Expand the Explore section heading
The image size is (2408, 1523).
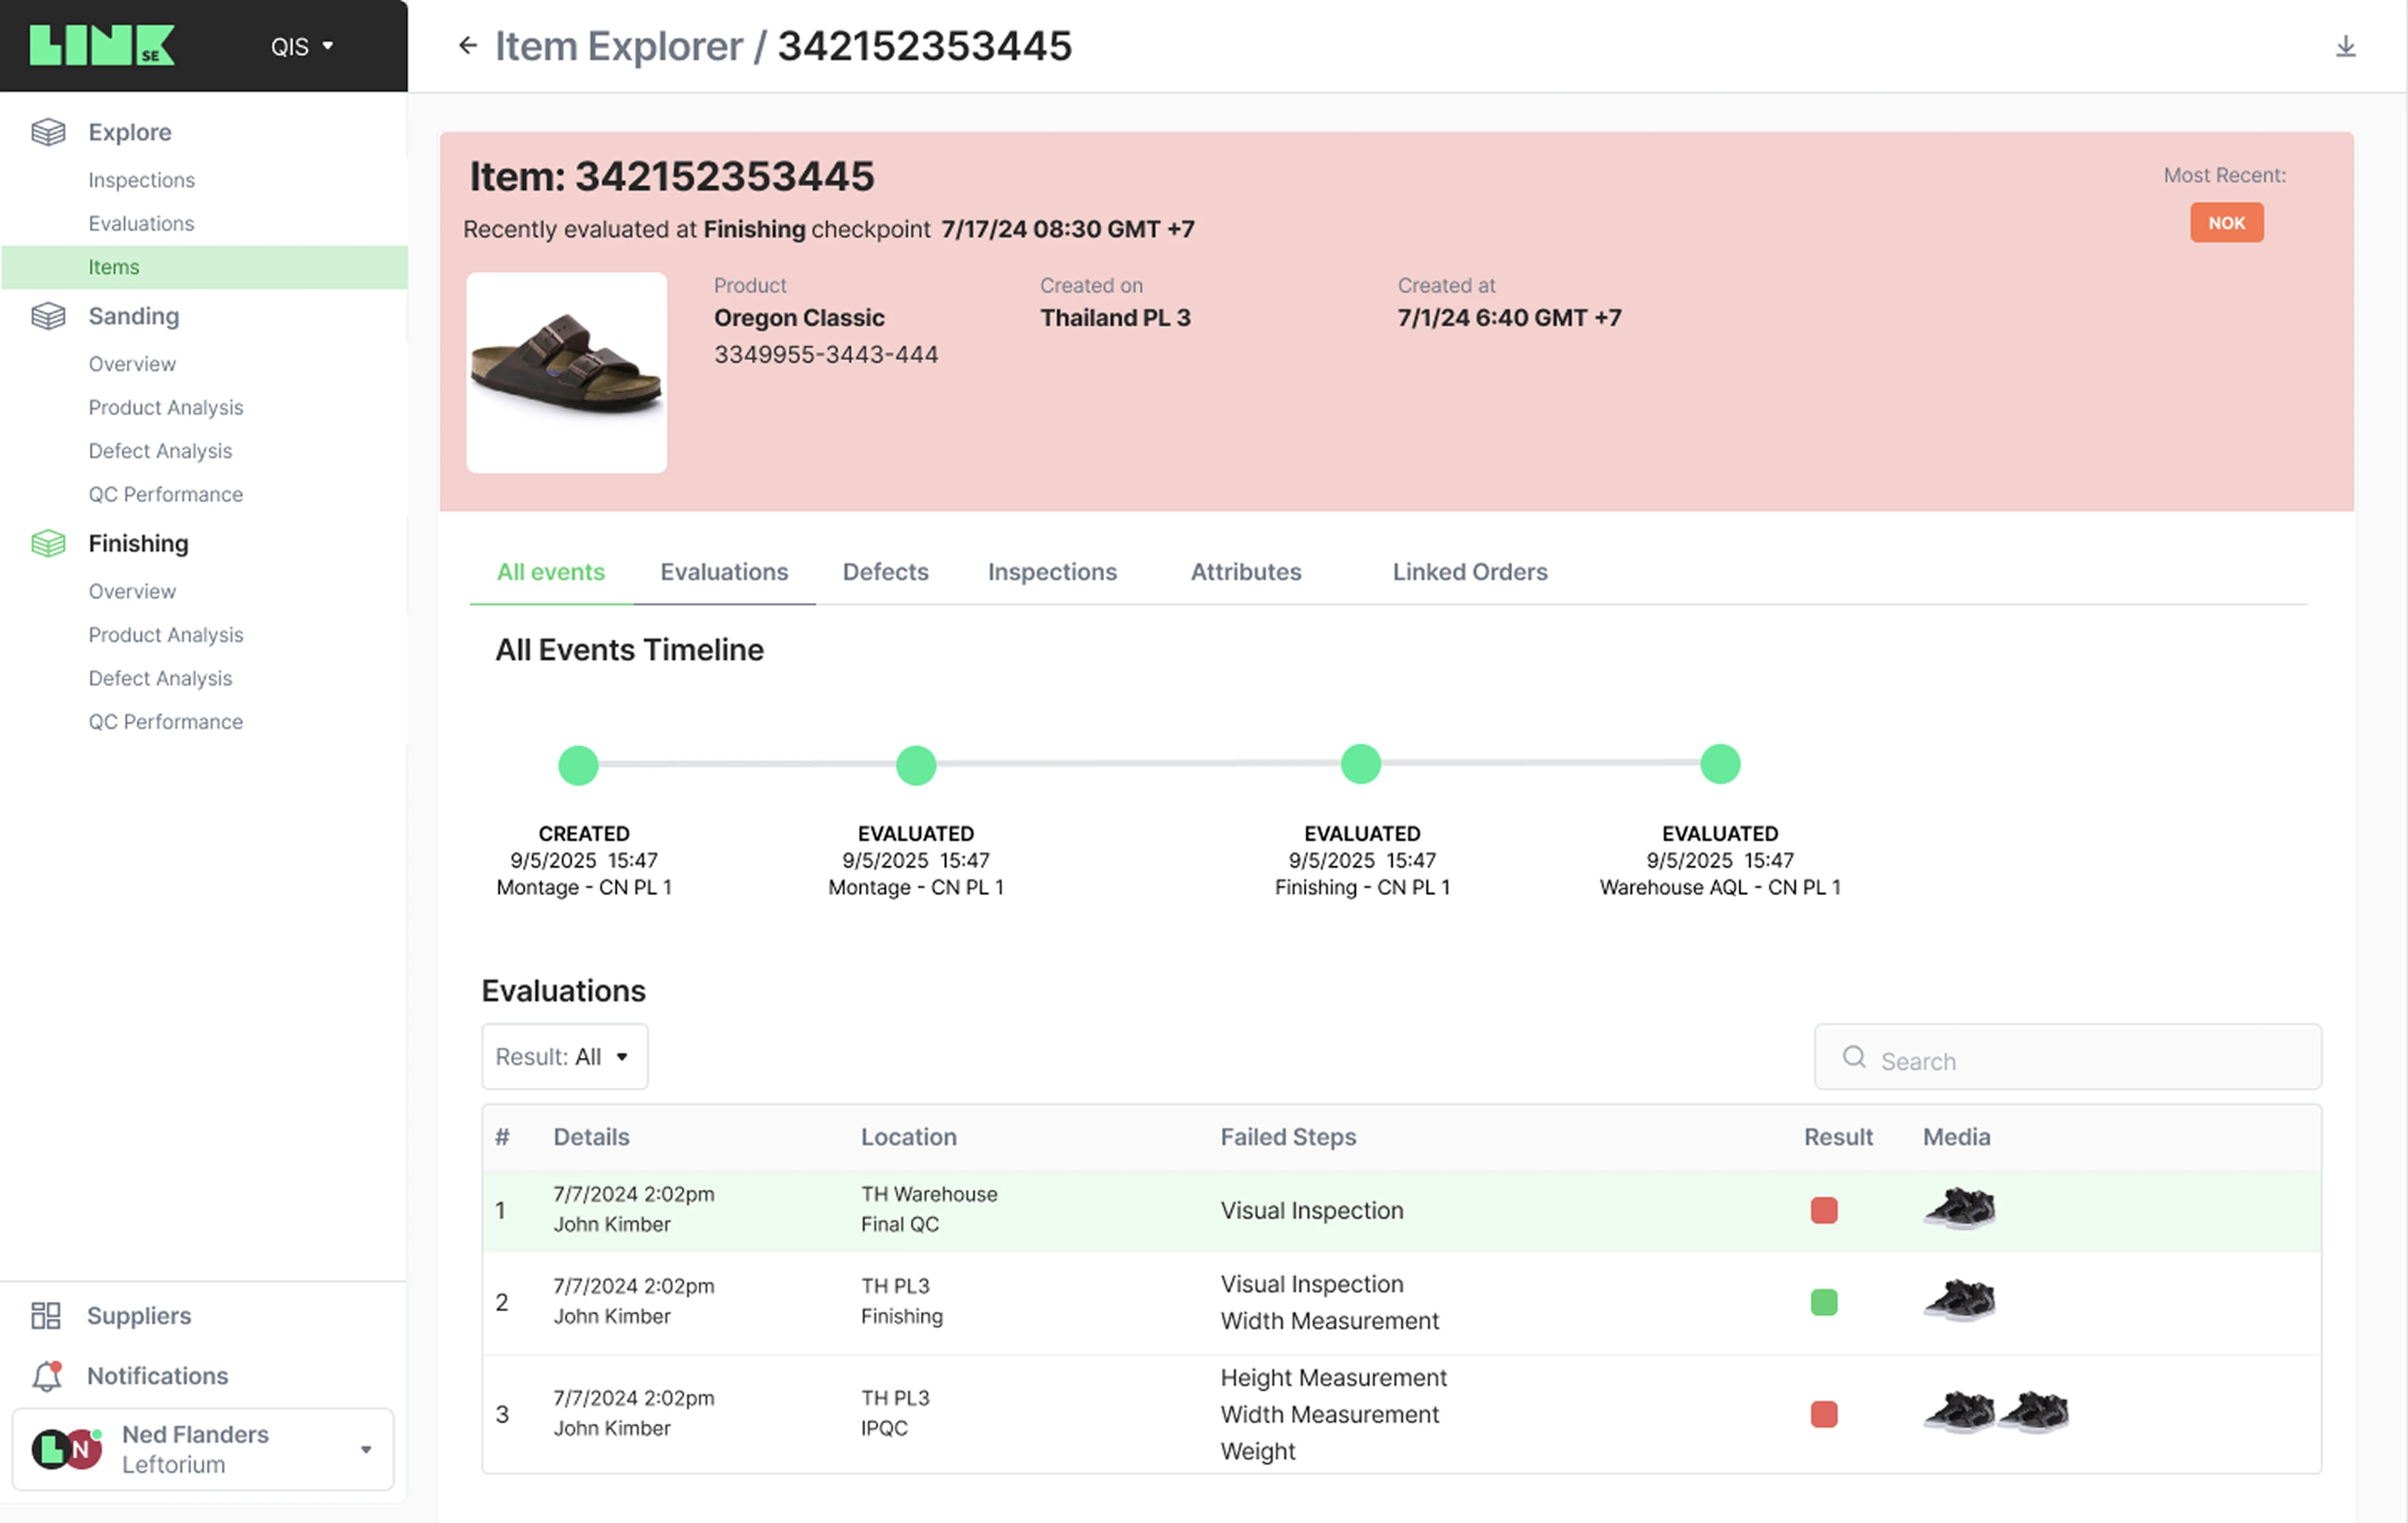(x=130, y=132)
